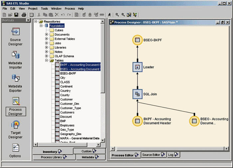Open the Window menu
This screenshot has width=233, height=168.
pos(56,9)
